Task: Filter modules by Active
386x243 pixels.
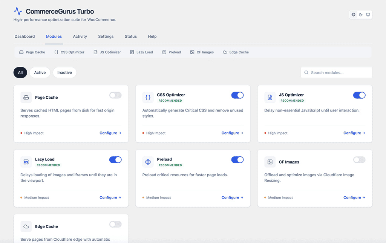Action: click(40, 73)
